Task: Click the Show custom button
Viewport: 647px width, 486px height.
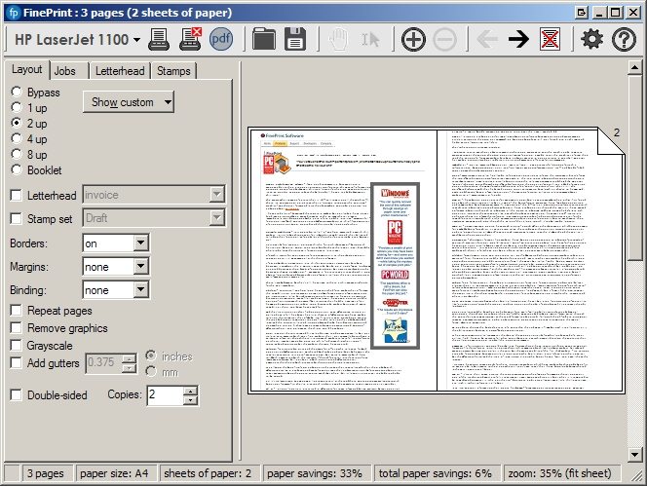Action: tap(129, 102)
